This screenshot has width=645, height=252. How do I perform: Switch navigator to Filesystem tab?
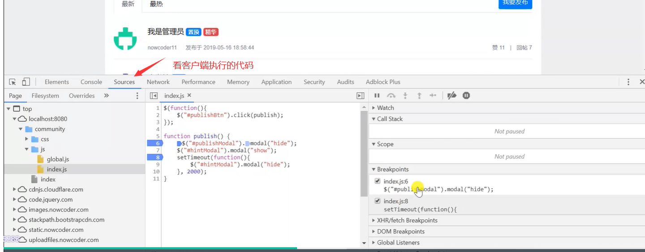click(x=45, y=96)
